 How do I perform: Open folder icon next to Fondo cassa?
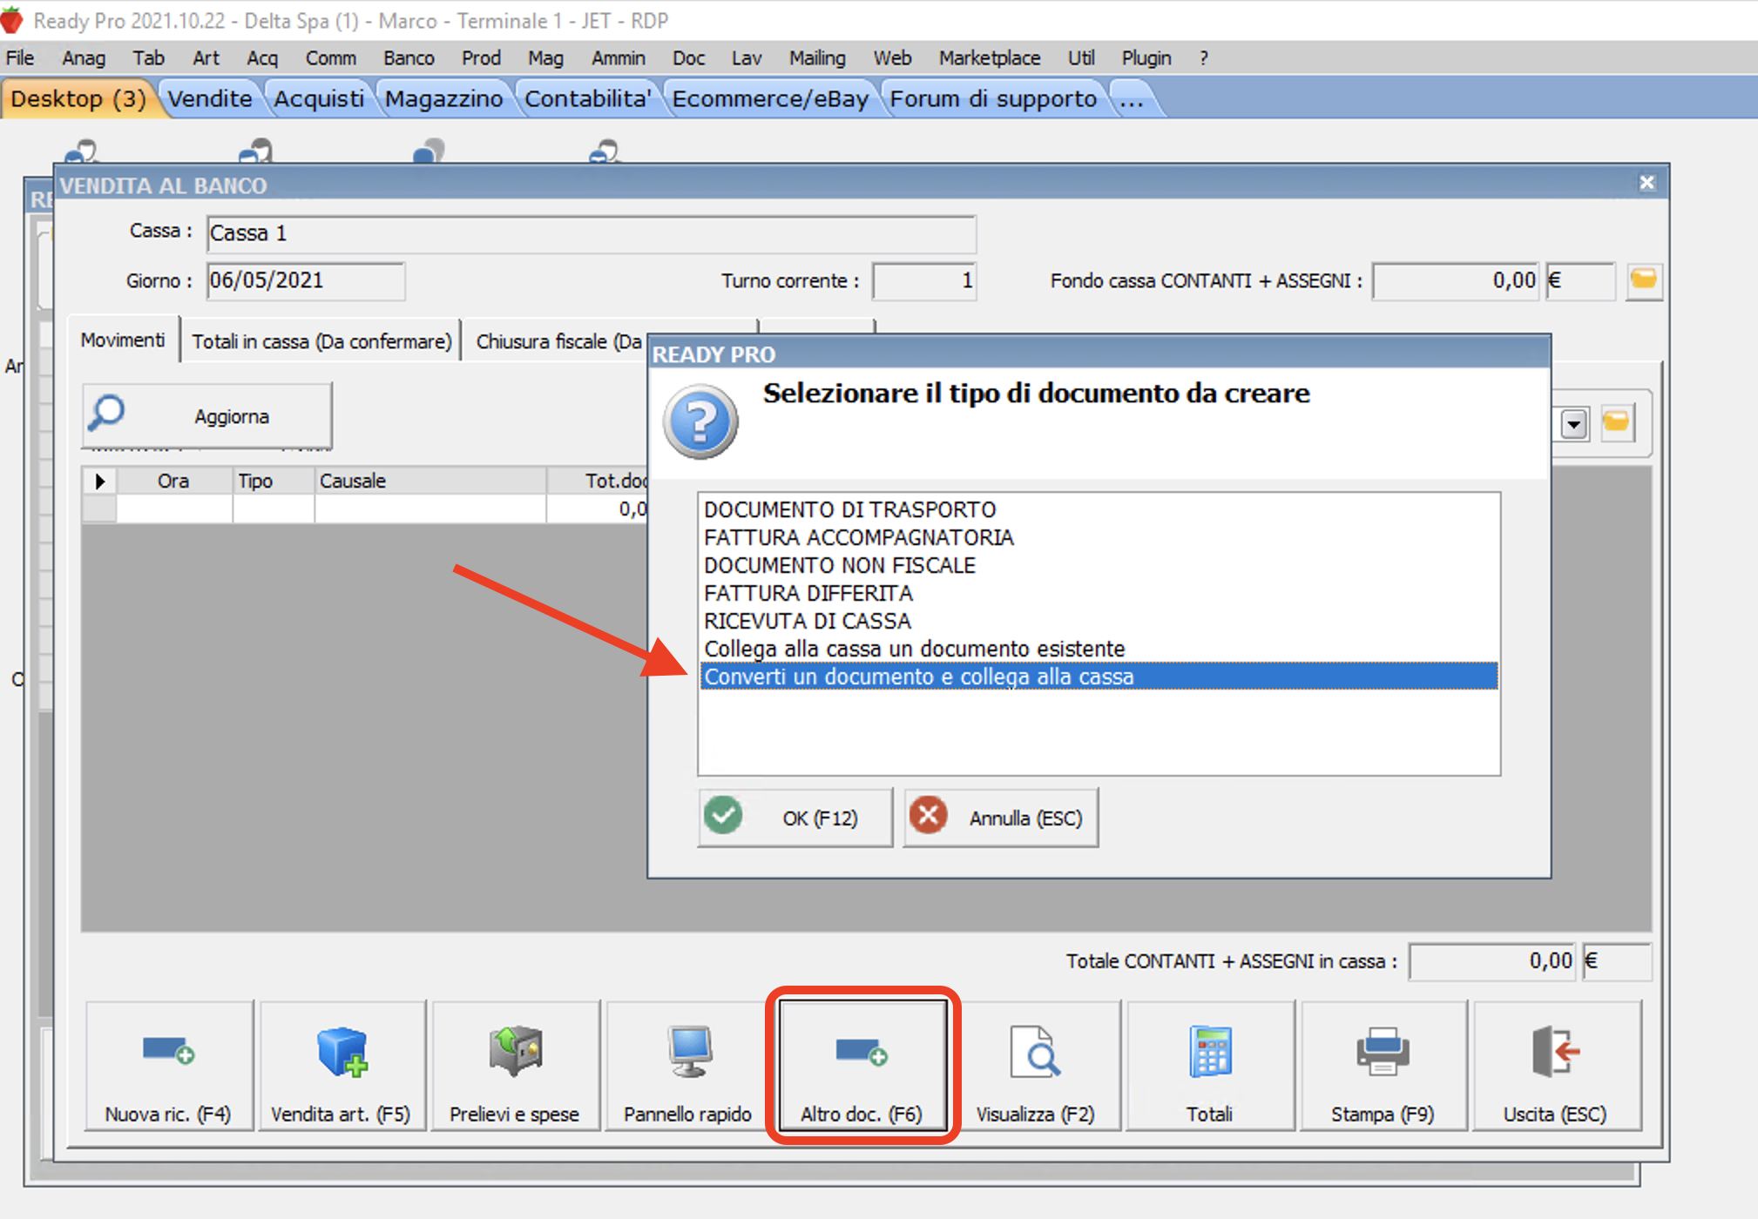pos(1643,280)
